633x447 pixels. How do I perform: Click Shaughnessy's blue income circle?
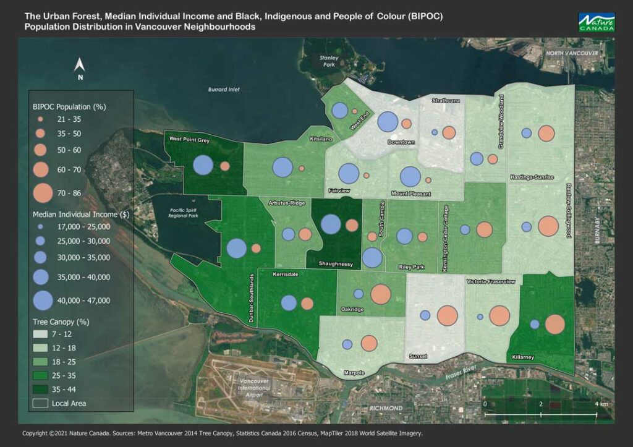(331, 224)
